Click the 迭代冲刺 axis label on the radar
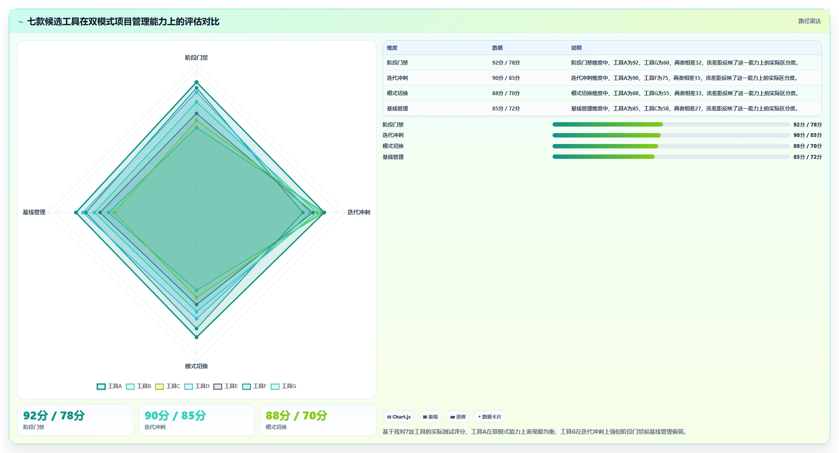This screenshot has height=453, width=839. pyautogui.click(x=359, y=212)
